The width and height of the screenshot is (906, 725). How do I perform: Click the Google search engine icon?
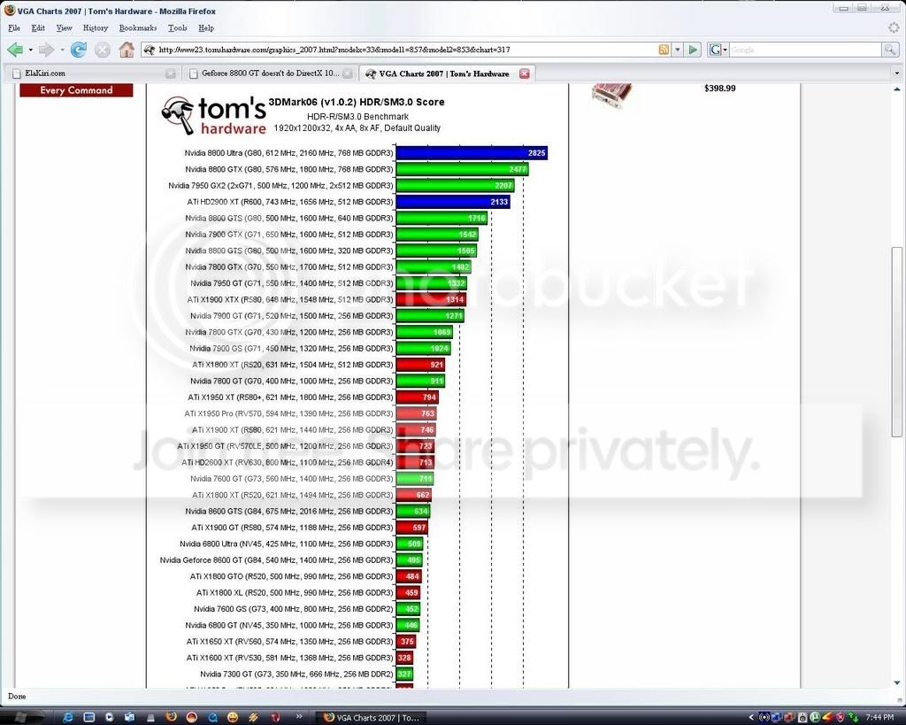(715, 50)
